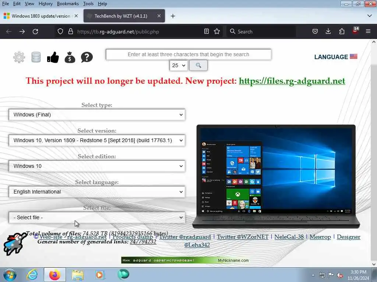This screenshot has width=377, height=282.
Task: Go forward with the forward arrow
Action: pyautogui.click(x=22, y=32)
